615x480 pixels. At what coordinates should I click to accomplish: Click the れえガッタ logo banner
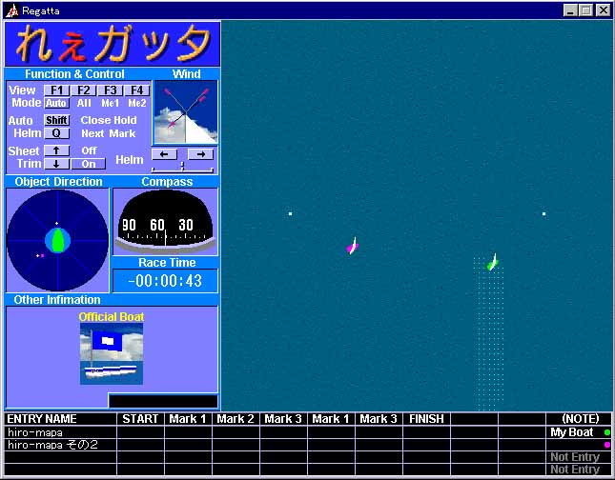[113, 44]
